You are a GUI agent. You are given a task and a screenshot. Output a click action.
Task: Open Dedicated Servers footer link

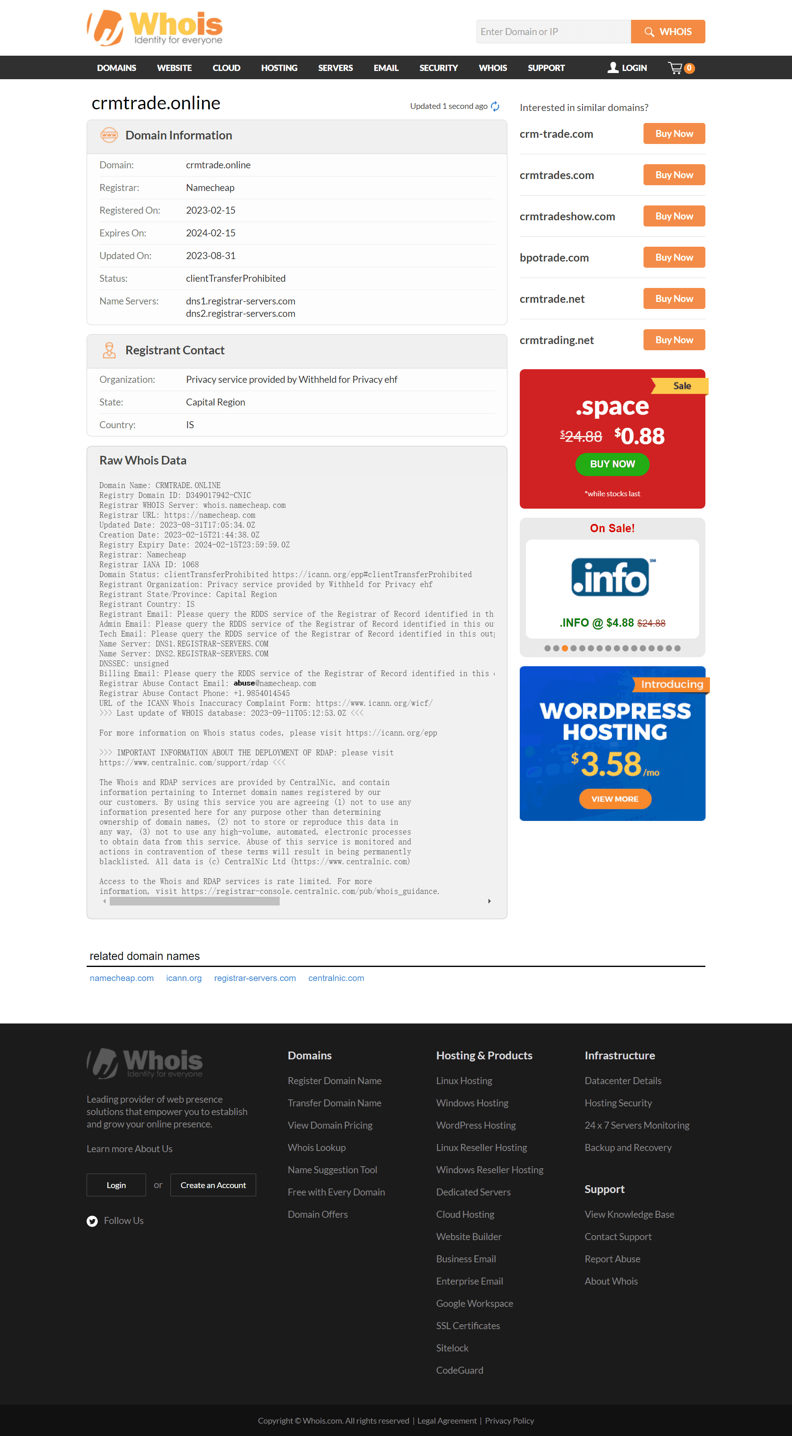point(473,1192)
